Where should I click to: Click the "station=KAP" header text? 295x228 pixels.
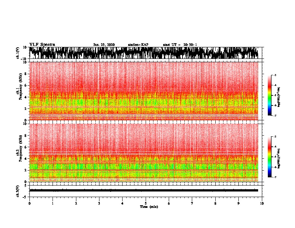pyautogui.click(x=138, y=45)
